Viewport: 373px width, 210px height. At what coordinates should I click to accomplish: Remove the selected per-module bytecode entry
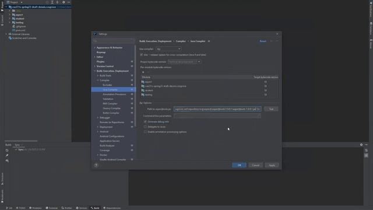[x=148, y=72]
